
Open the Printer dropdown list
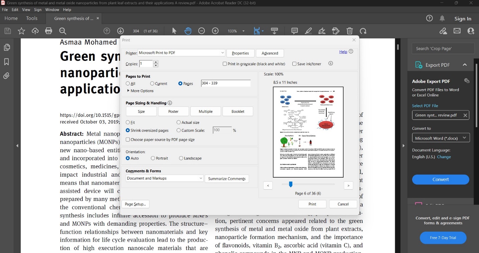[x=181, y=53]
